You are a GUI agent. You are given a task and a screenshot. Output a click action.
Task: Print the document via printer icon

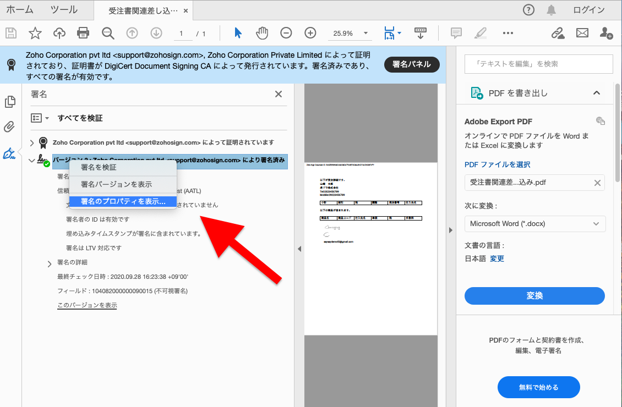(x=83, y=33)
